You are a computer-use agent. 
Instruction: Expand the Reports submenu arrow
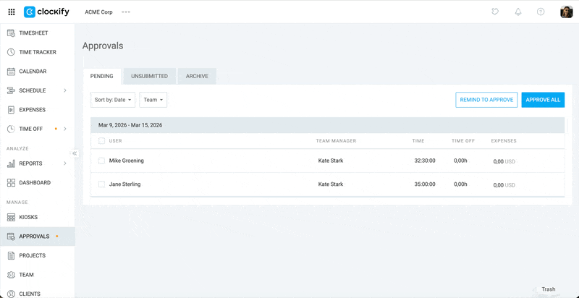pos(65,163)
